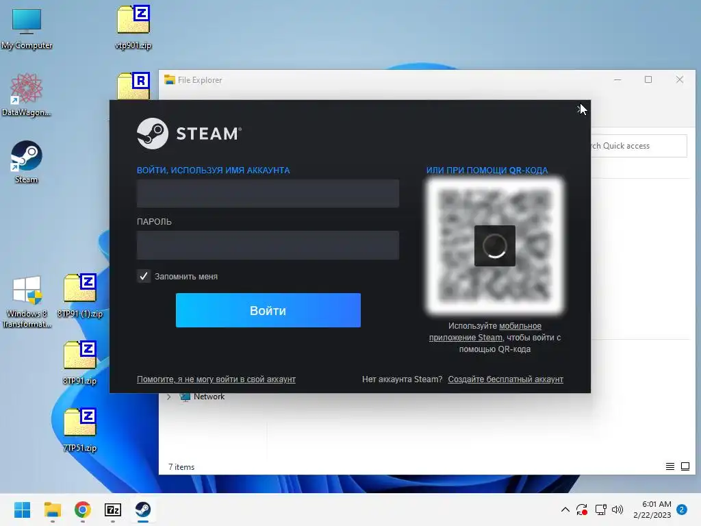
Task: Open the Создайте бесплатный аккаунт link
Action: click(506, 379)
